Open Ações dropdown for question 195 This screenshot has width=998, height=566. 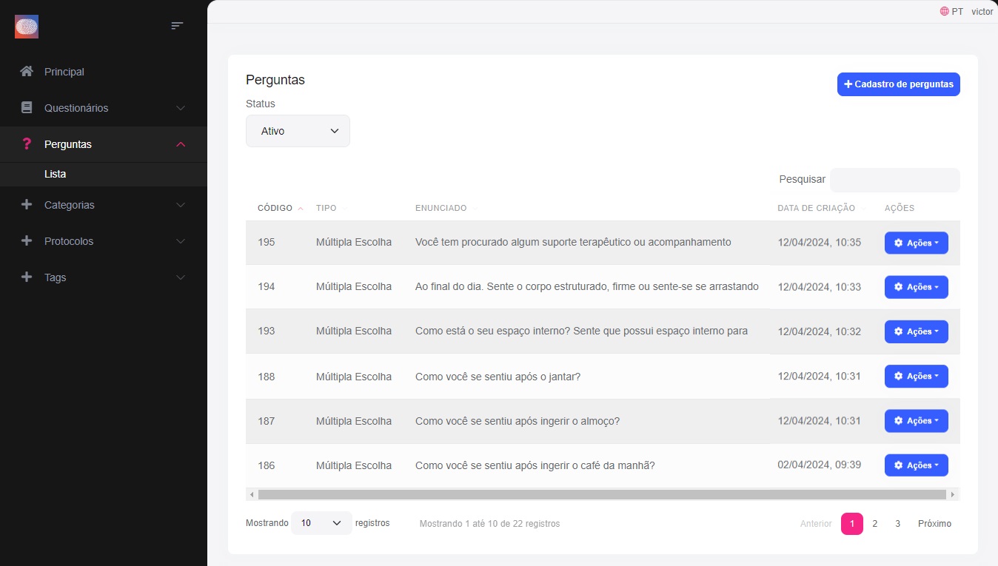click(x=916, y=243)
